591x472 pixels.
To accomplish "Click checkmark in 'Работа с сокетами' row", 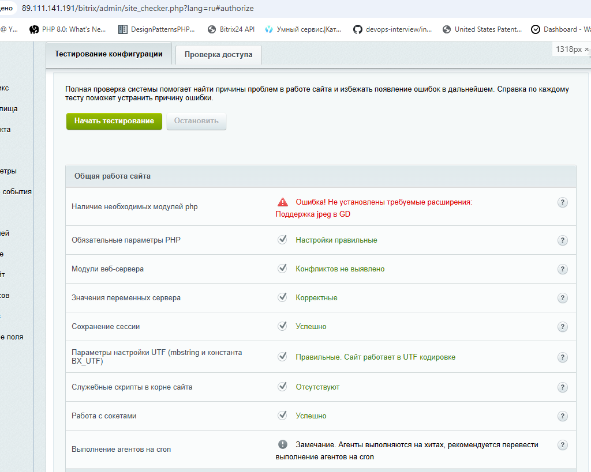I will click(282, 415).
